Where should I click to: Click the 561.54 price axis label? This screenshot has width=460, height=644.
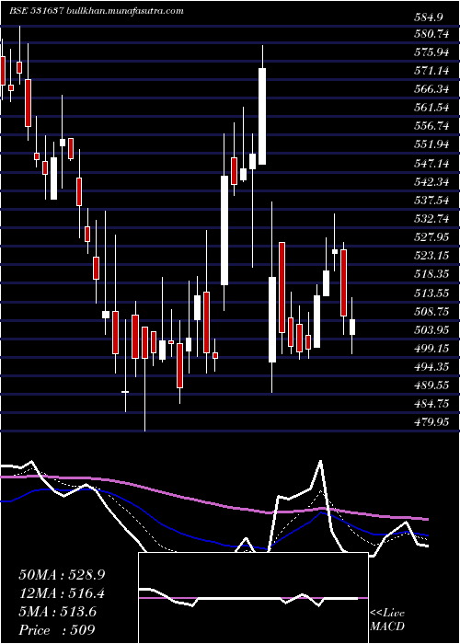431,108
